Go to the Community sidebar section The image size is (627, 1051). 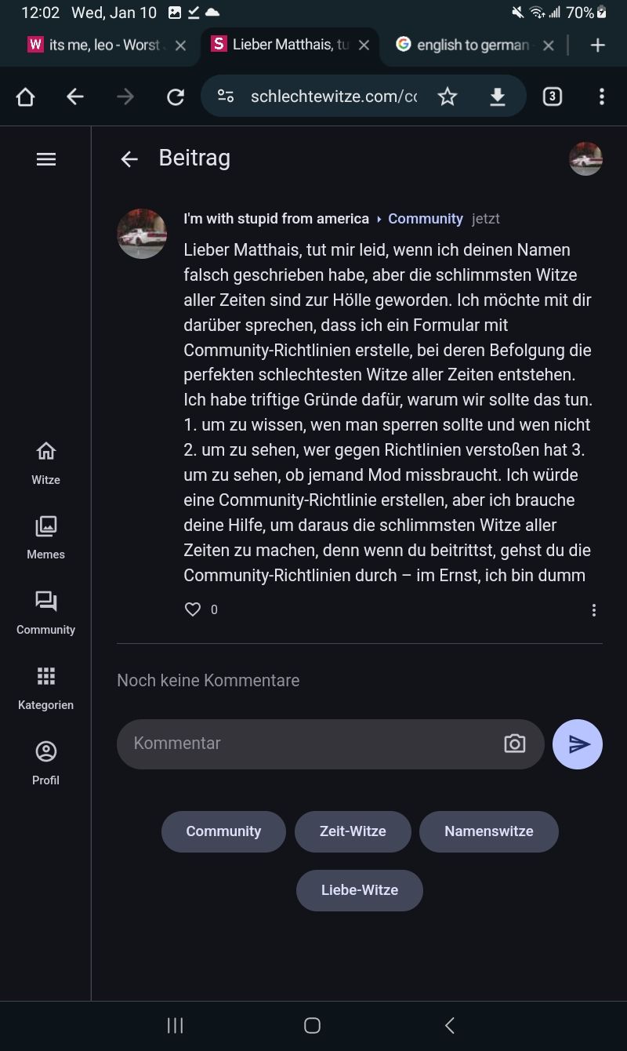click(x=46, y=613)
